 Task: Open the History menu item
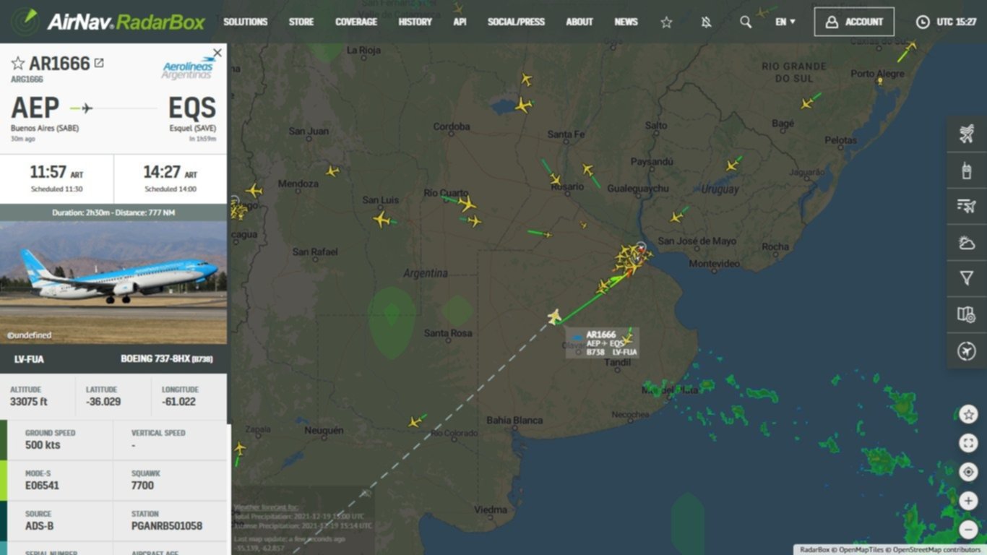pos(415,22)
